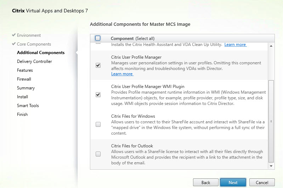Select the Core Components step
Viewport: 283px width, 188px height.
[34, 44]
